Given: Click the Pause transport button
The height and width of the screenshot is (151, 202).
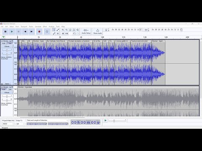Looking at the screenshot, I should (x=5, y=31).
